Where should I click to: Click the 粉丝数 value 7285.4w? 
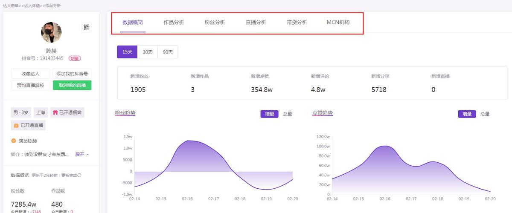tap(24, 204)
